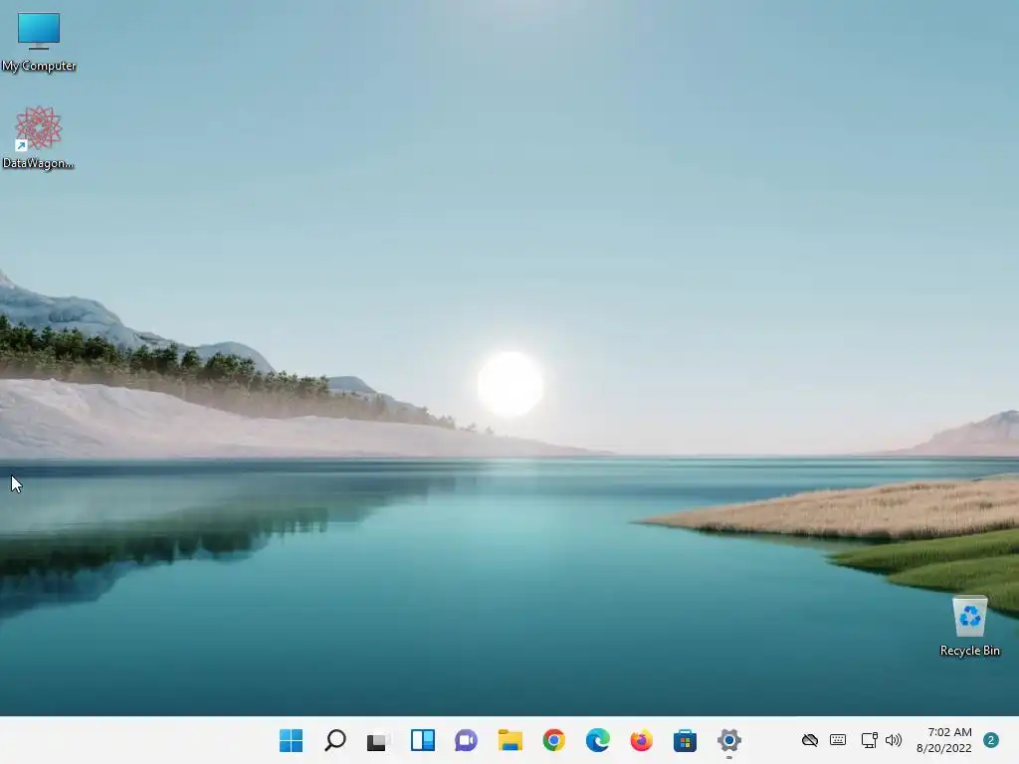The image size is (1019, 764).
Task: Launch Microsoft Edge from taskbar
Action: [x=597, y=740]
